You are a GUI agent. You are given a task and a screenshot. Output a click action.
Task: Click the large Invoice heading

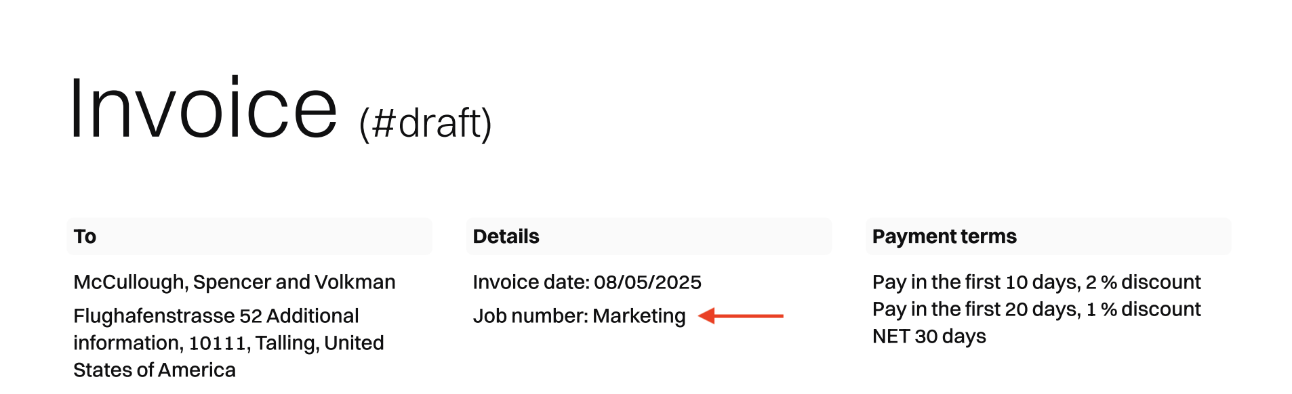point(203,108)
